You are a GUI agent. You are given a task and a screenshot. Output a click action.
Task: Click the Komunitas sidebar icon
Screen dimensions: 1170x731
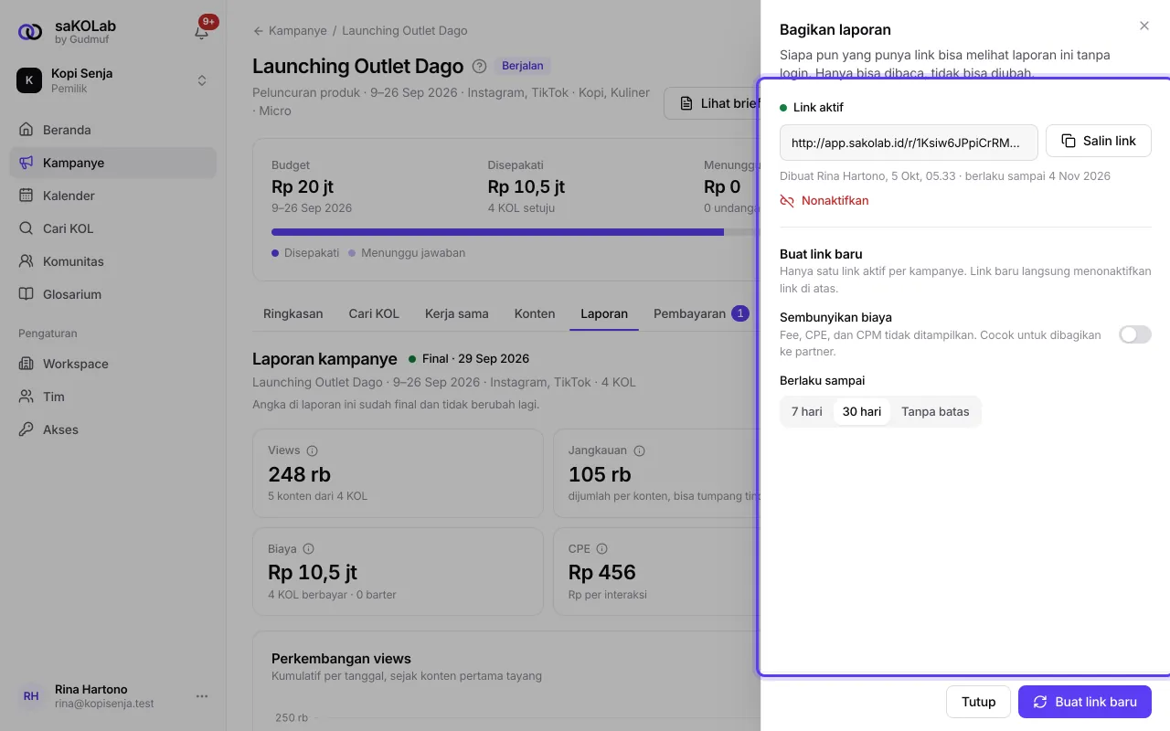click(x=27, y=261)
